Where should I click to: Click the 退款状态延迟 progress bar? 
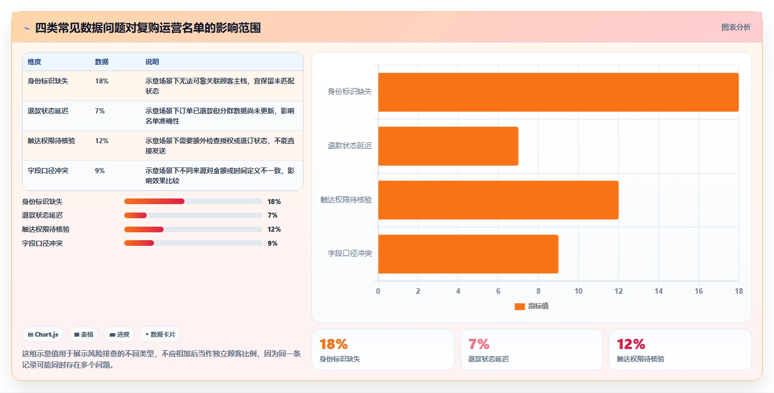(194, 215)
